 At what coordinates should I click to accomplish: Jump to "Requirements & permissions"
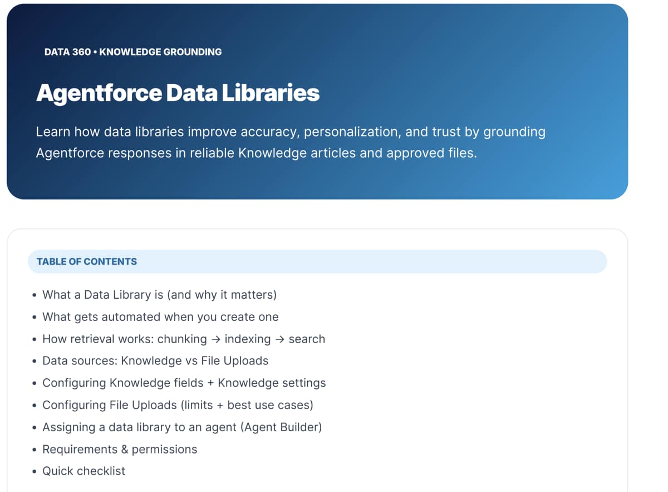pyautogui.click(x=120, y=449)
